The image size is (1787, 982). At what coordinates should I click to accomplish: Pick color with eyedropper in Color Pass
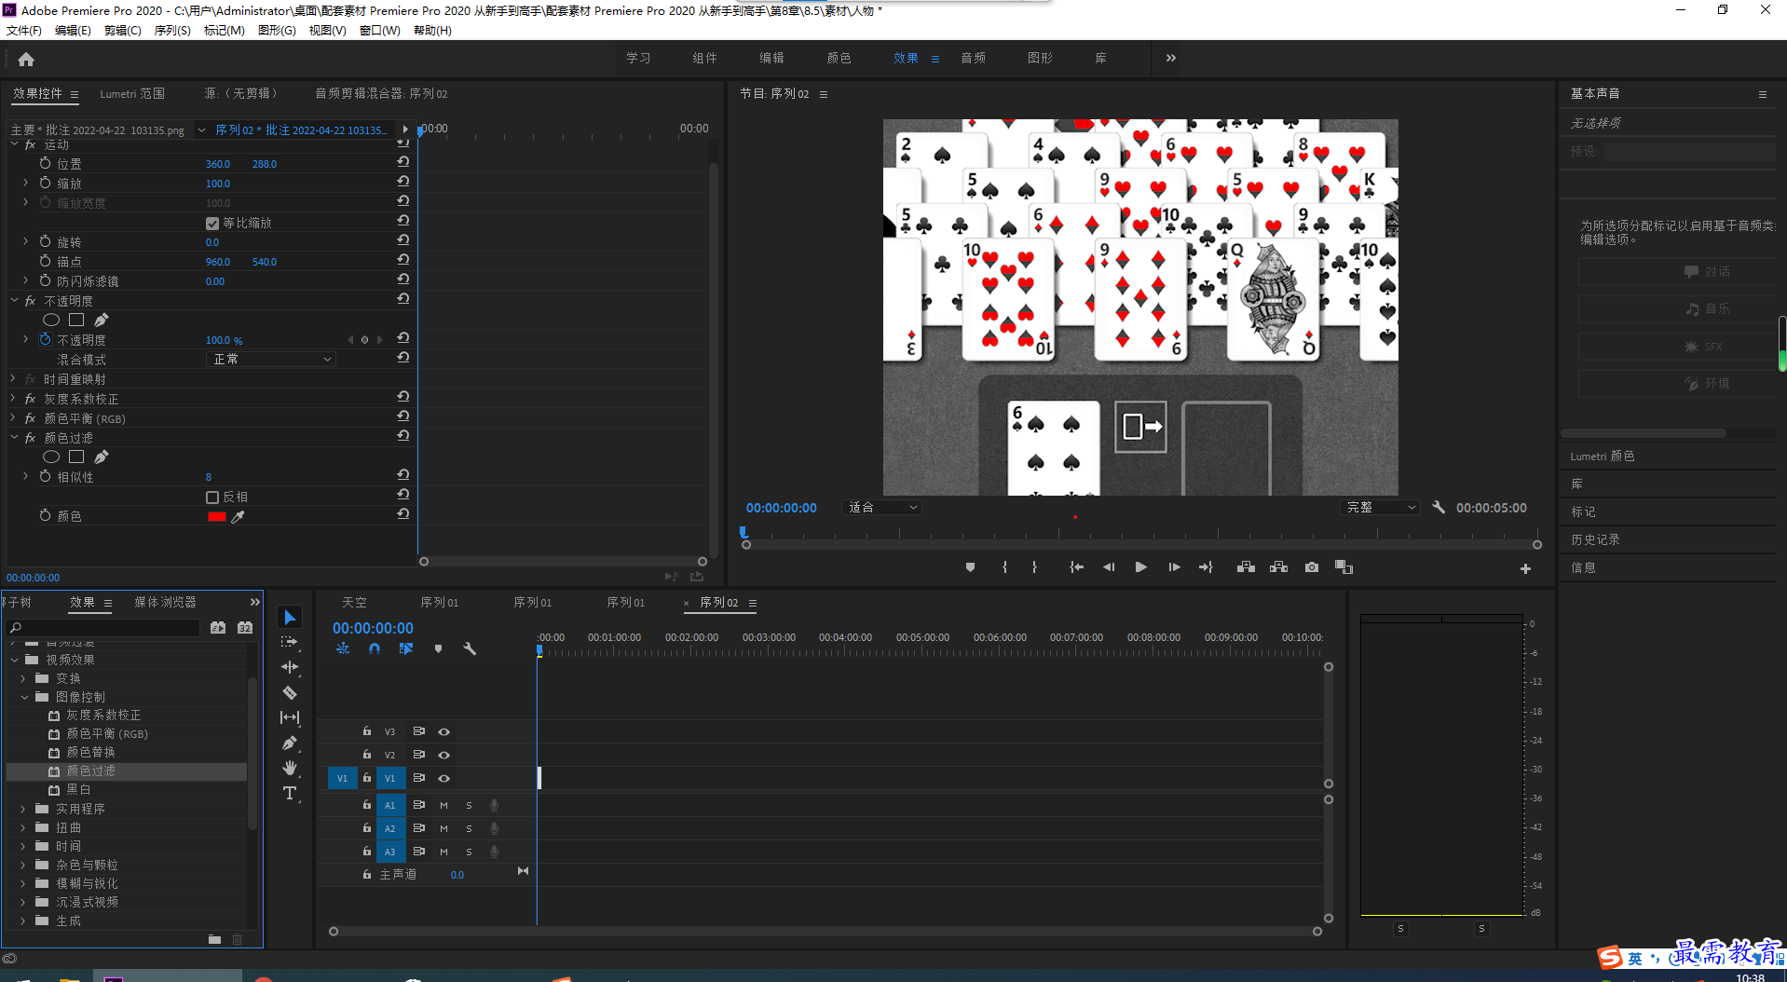pos(238,516)
